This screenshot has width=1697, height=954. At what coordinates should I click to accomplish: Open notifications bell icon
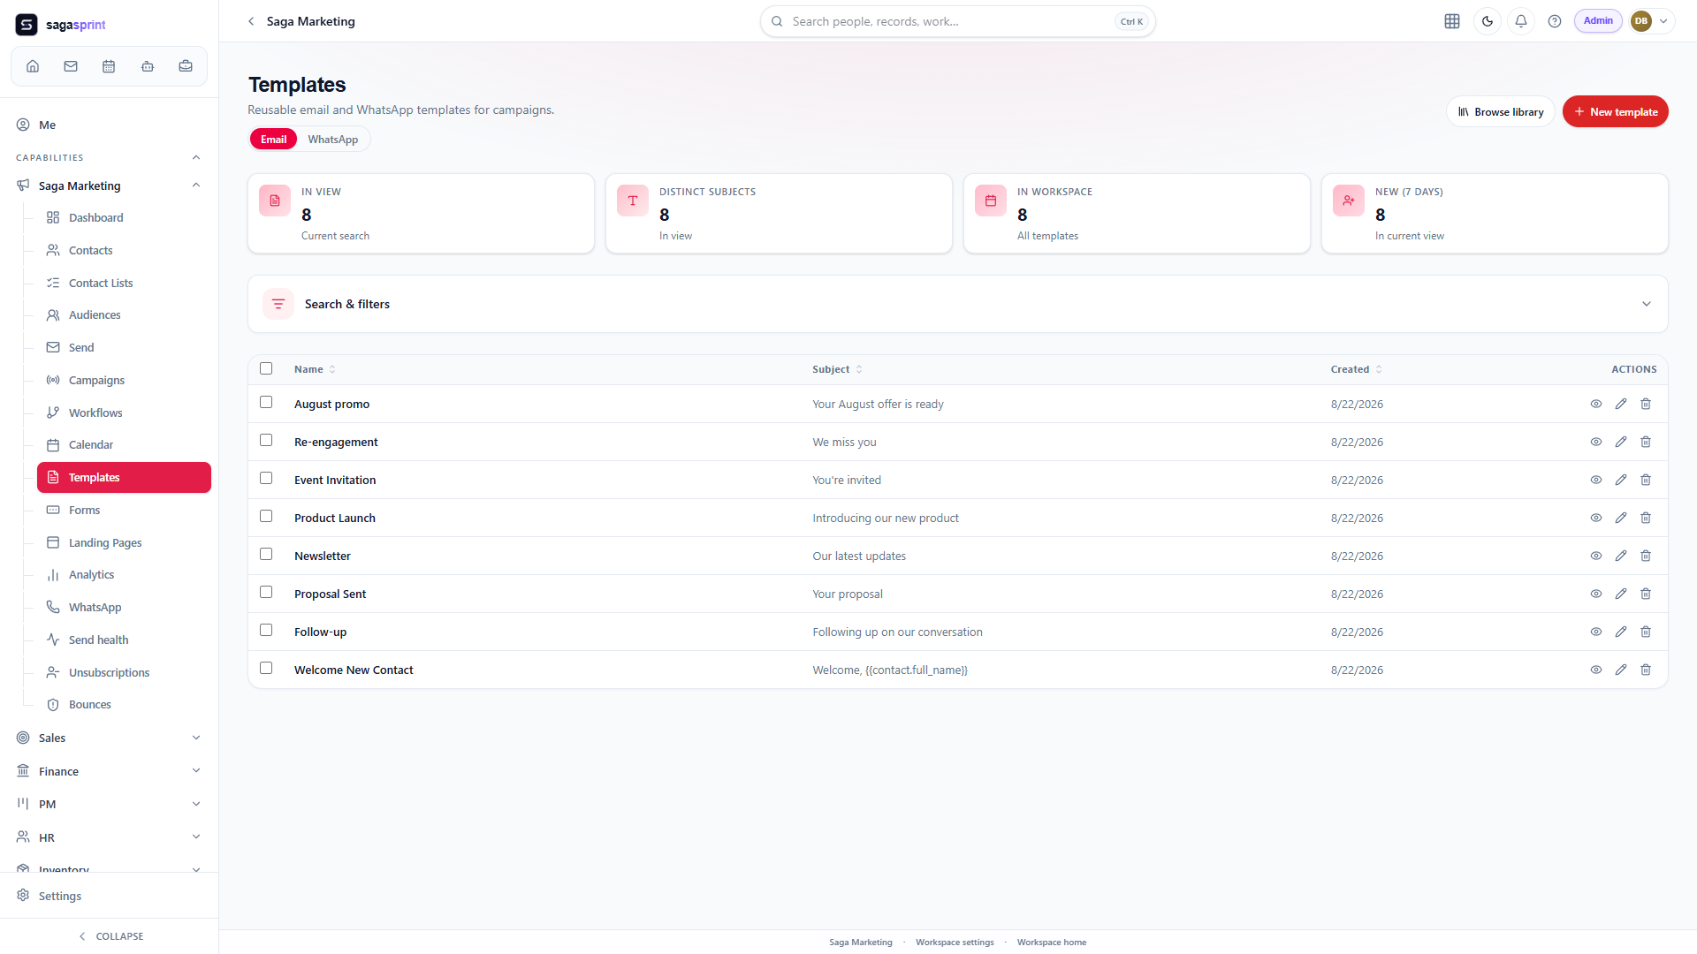tap(1521, 21)
